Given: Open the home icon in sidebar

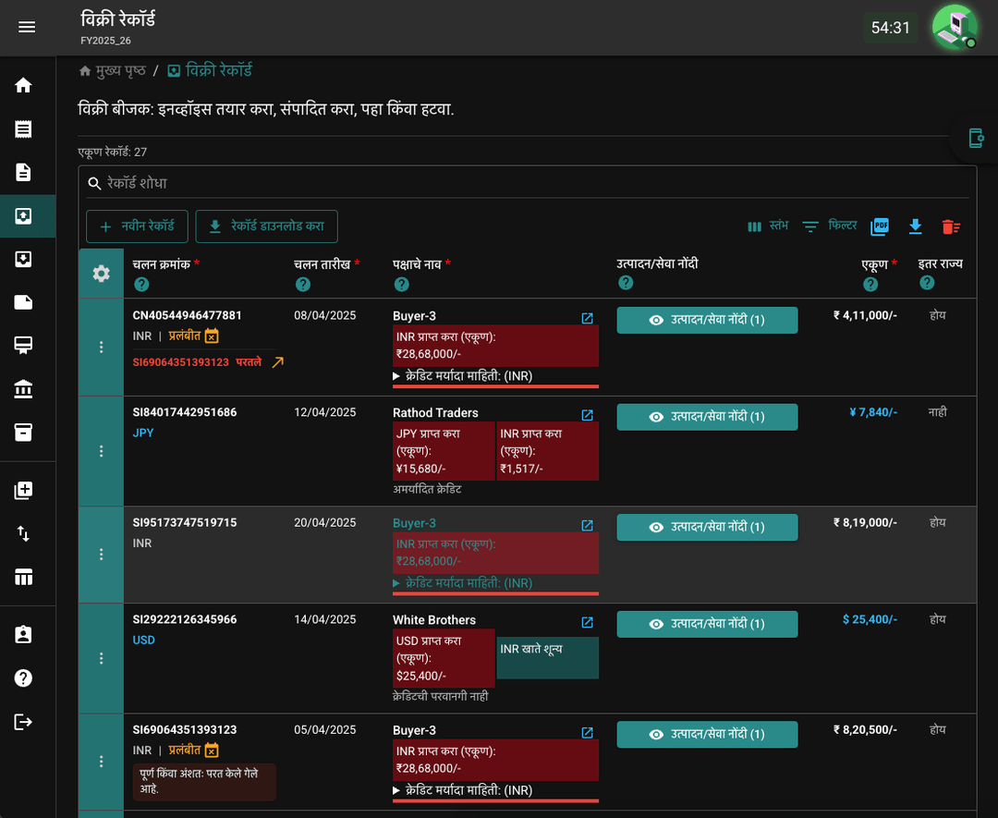Looking at the screenshot, I should click(23, 85).
